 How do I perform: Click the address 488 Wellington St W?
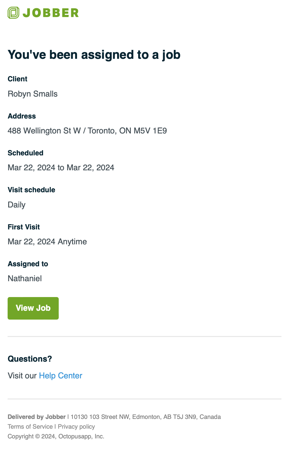(87, 130)
